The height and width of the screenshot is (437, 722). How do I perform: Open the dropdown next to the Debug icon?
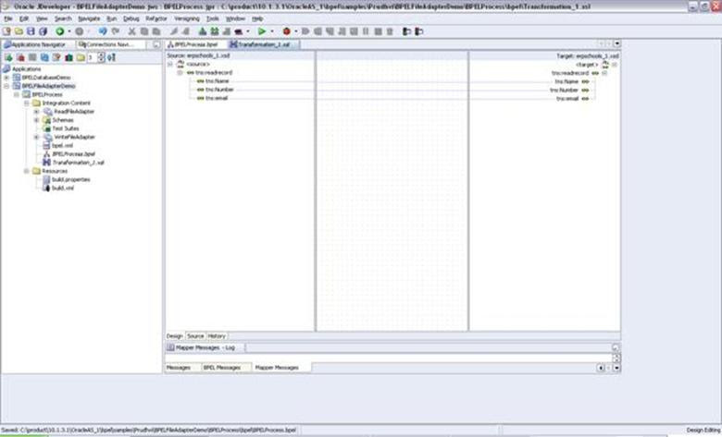(x=295, y=31)
